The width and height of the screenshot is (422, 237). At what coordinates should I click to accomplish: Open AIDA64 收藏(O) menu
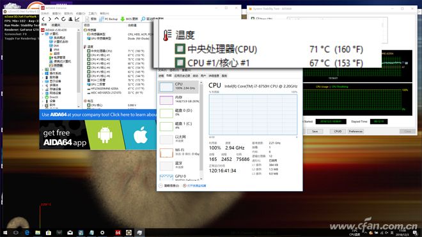pos(81,13)
